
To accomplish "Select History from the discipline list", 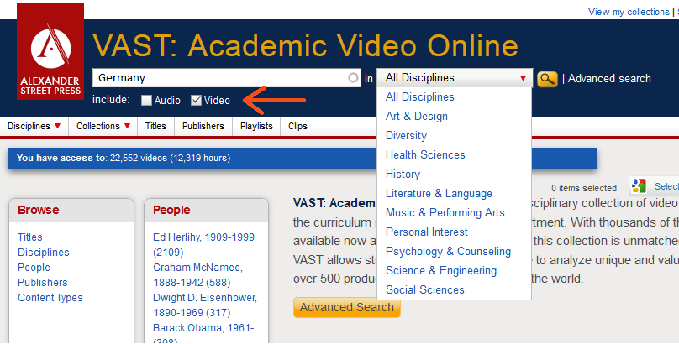I will pos(403,175).
